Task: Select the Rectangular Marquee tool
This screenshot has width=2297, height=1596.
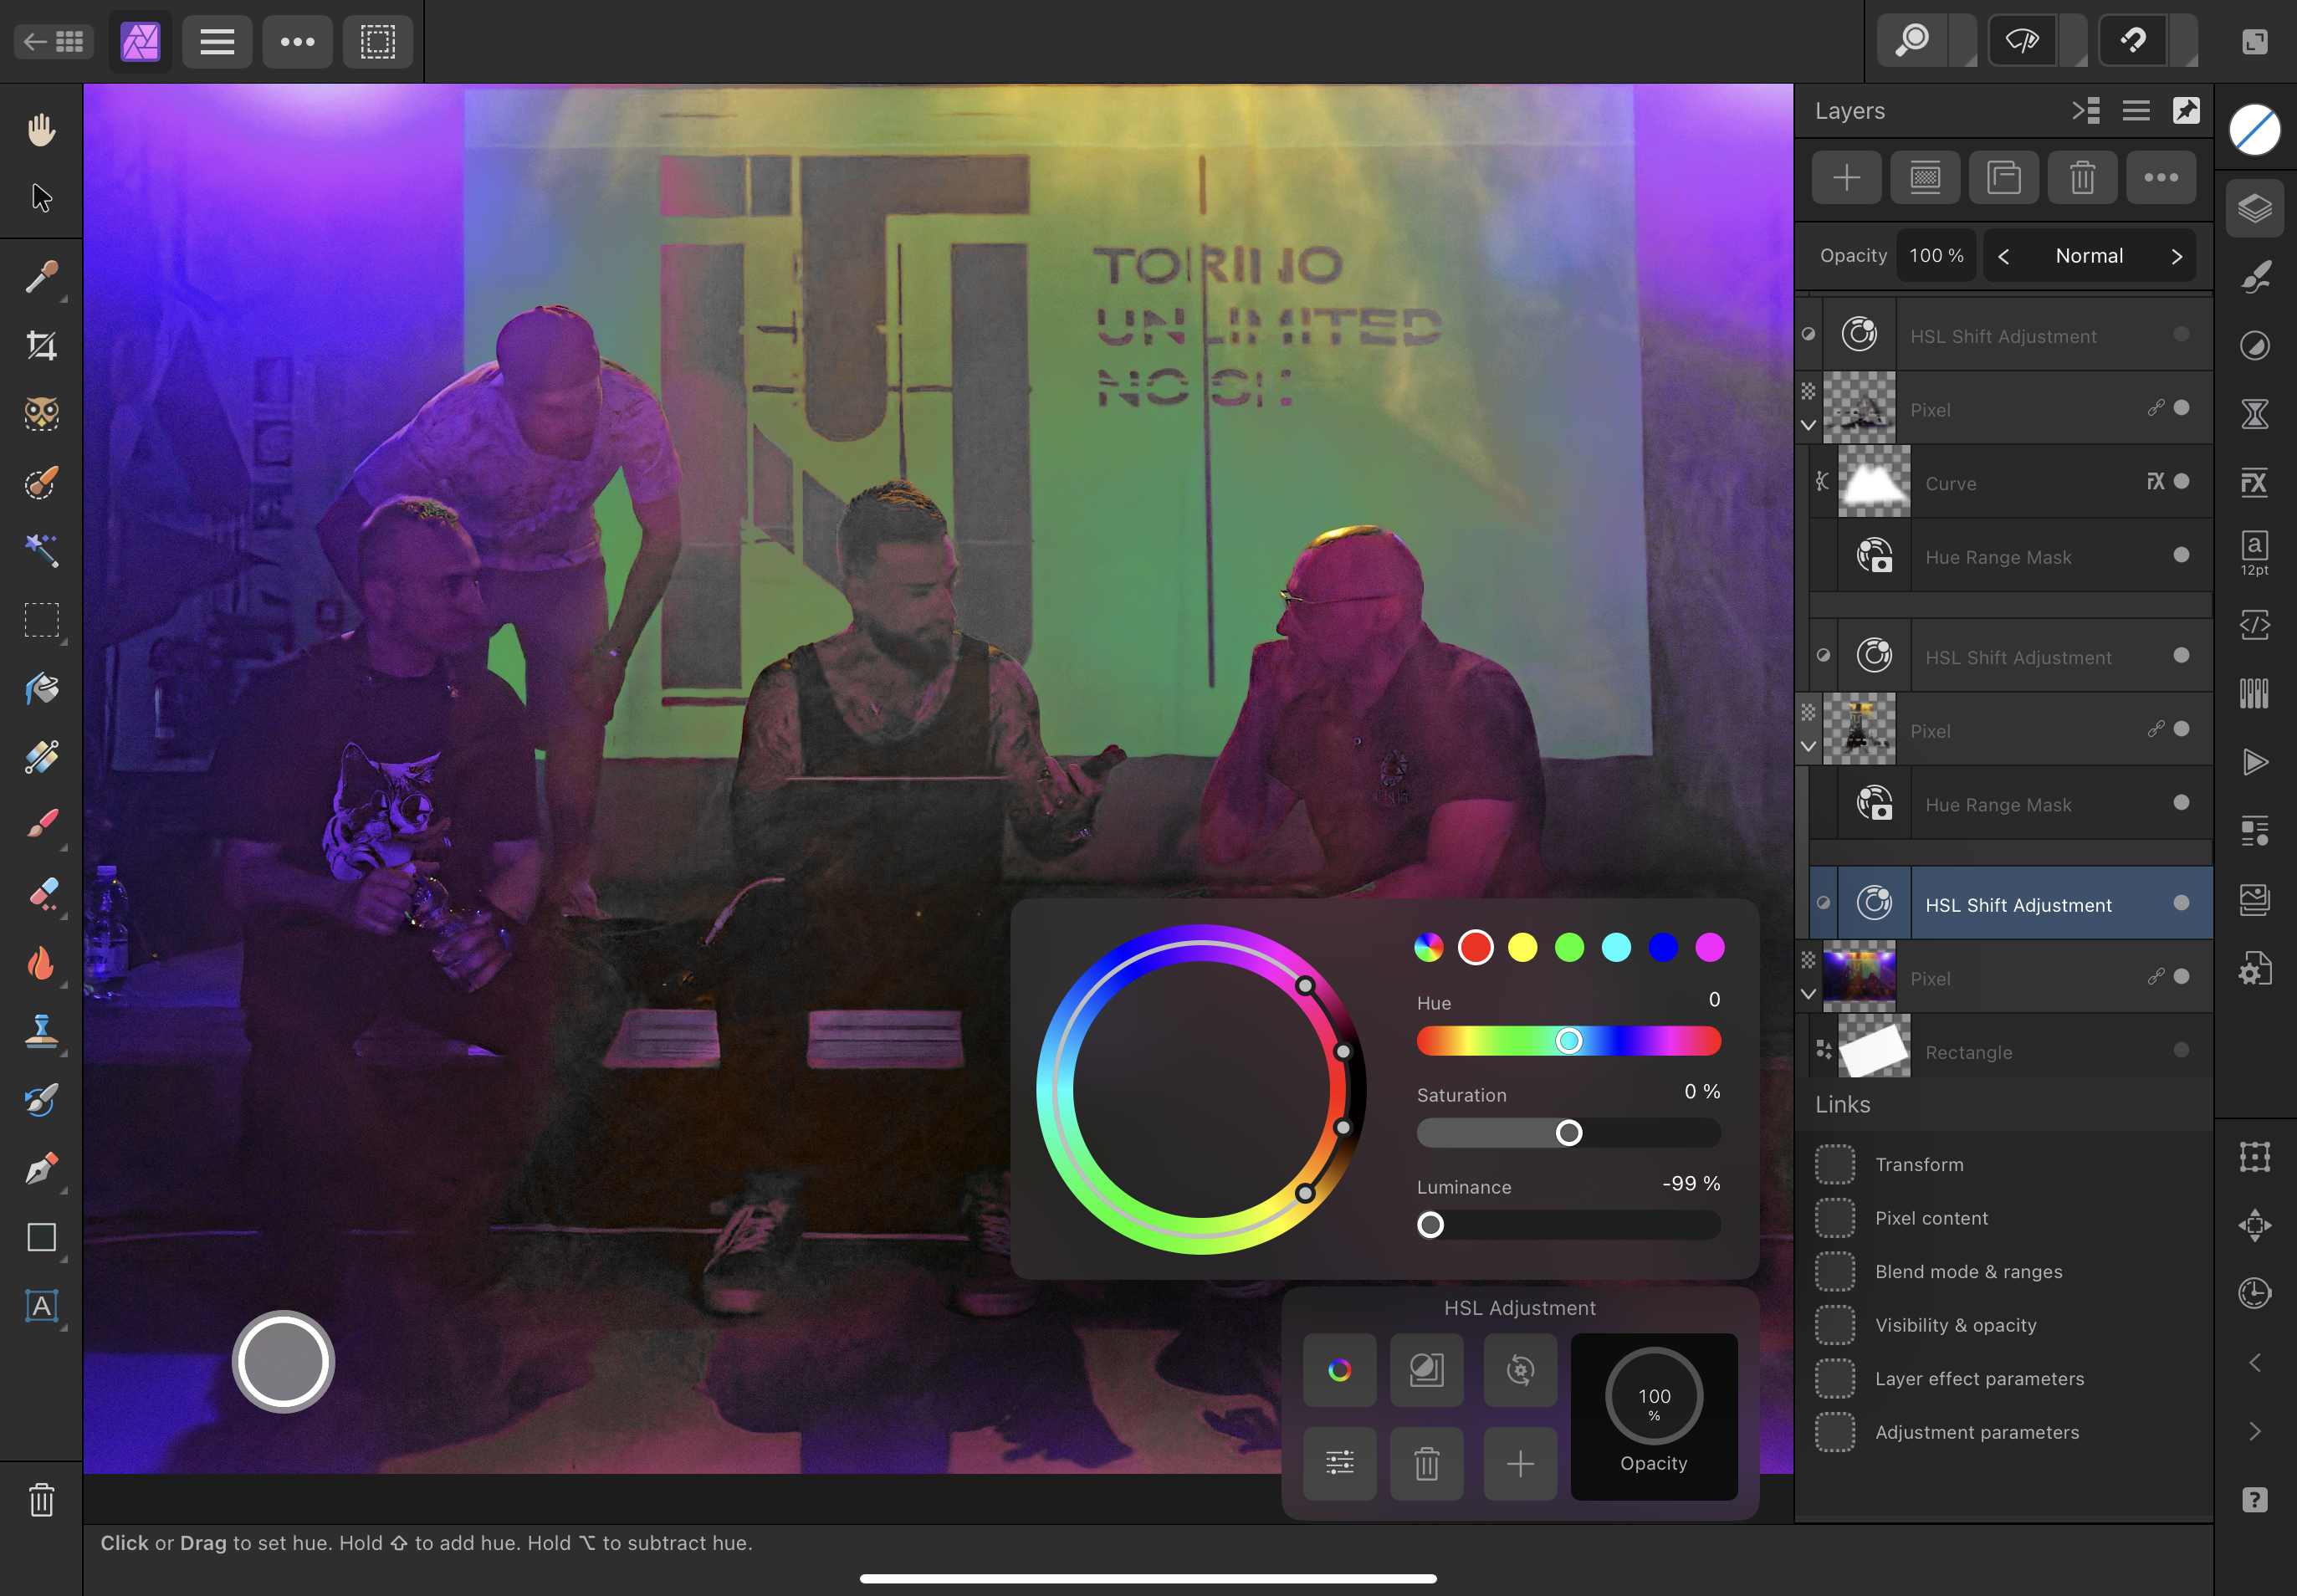Action: [41, 620]
